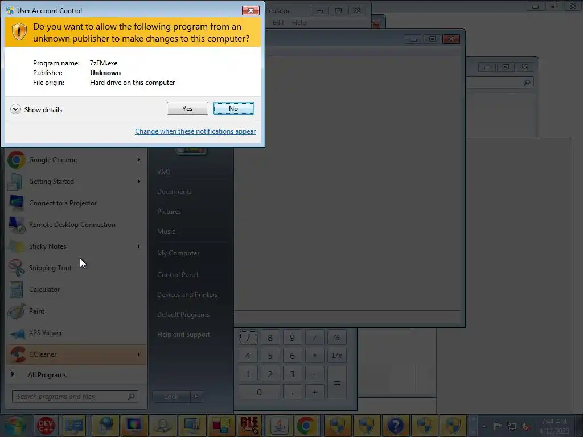Click the divide button in Calculator
The image size is (583, 437).
(x=314, y=337)
